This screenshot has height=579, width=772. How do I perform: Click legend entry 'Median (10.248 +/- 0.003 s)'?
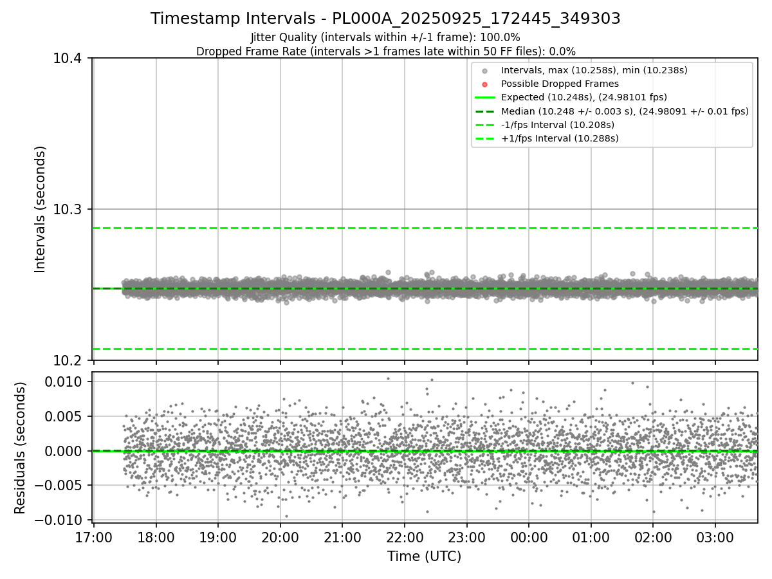[625, 111]
